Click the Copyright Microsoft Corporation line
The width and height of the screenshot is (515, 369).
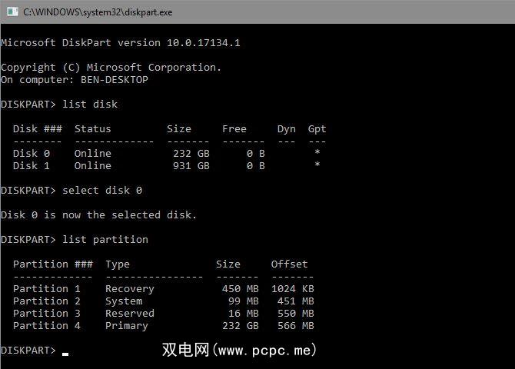pos(111,67)
